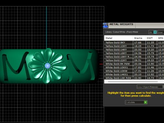Viewport: 164px width, 123px height.
Task: Click the 22.90 grams value
Action: pyautogui.click(x=138, y=78)
